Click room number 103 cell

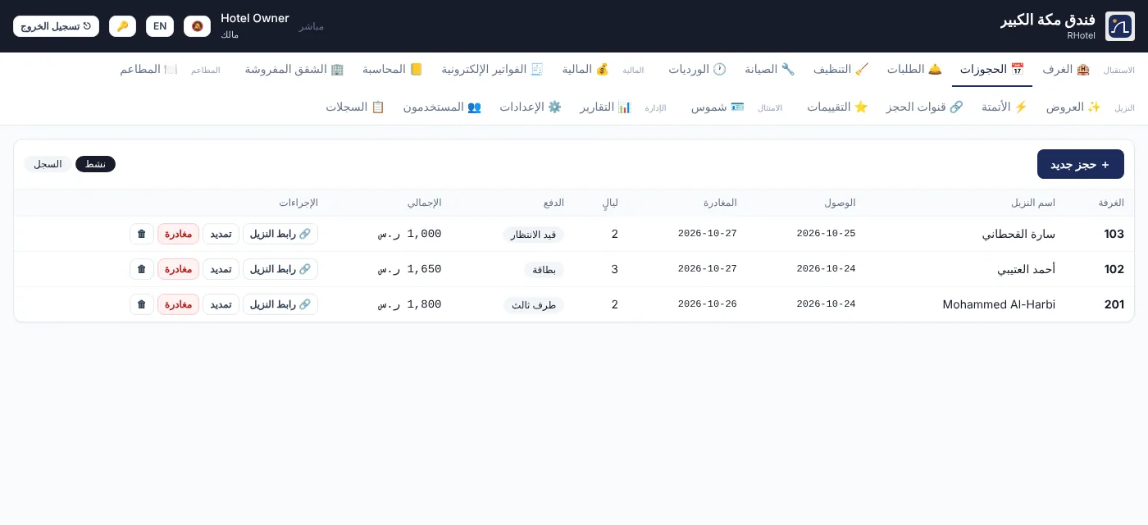[1114, 234]
